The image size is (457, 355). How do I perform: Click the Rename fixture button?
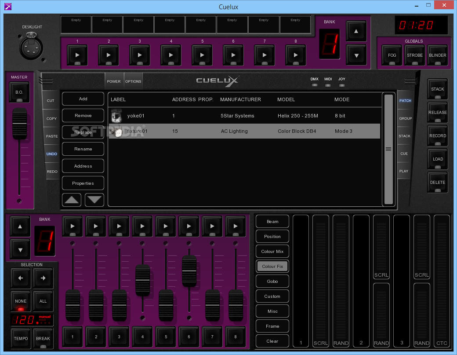[x=83, y=149]
